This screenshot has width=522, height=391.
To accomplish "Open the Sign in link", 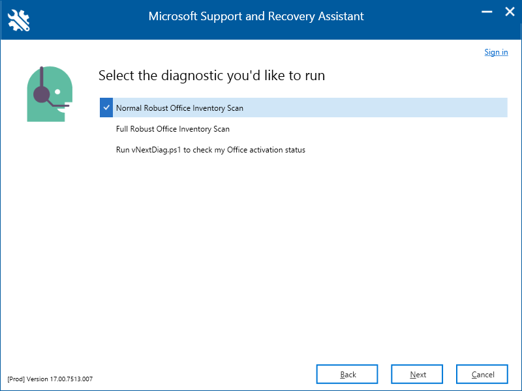I will [496, 52].
